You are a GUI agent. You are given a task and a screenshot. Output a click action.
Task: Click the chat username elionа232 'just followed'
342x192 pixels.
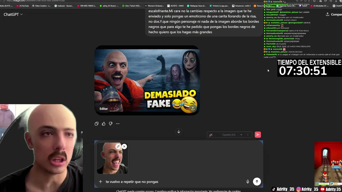click(271, 28)
